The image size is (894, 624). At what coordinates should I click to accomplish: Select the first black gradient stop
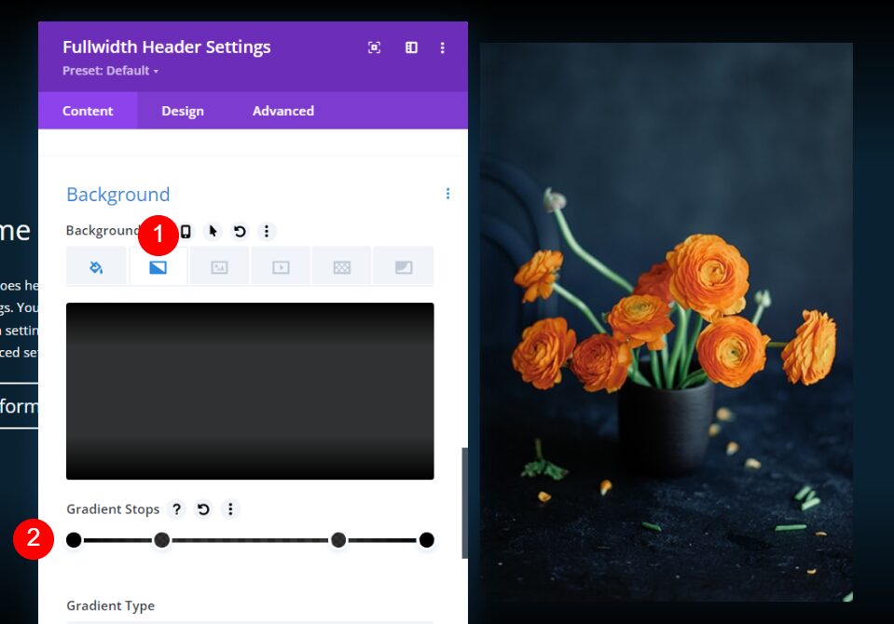(x=74, y=539)
